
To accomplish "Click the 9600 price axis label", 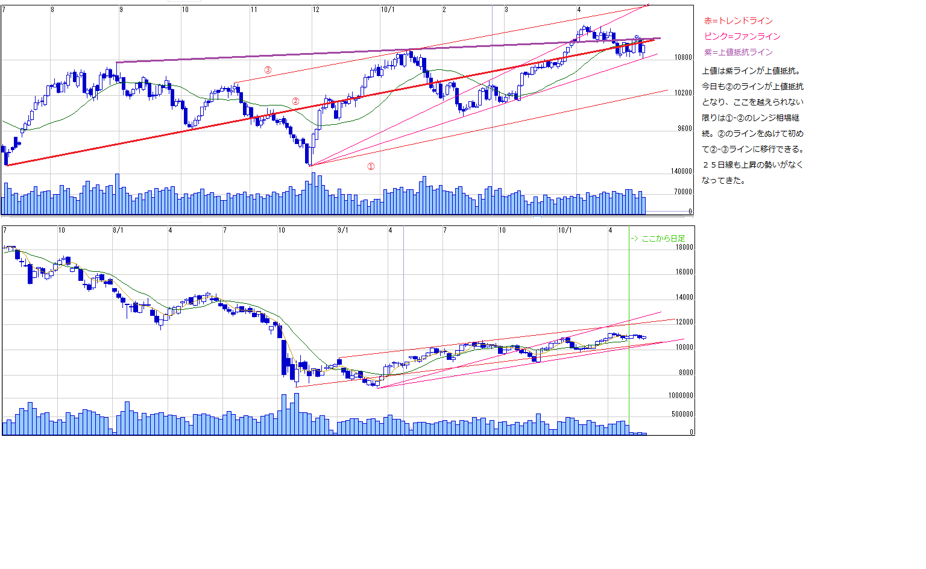I will 683,129.
